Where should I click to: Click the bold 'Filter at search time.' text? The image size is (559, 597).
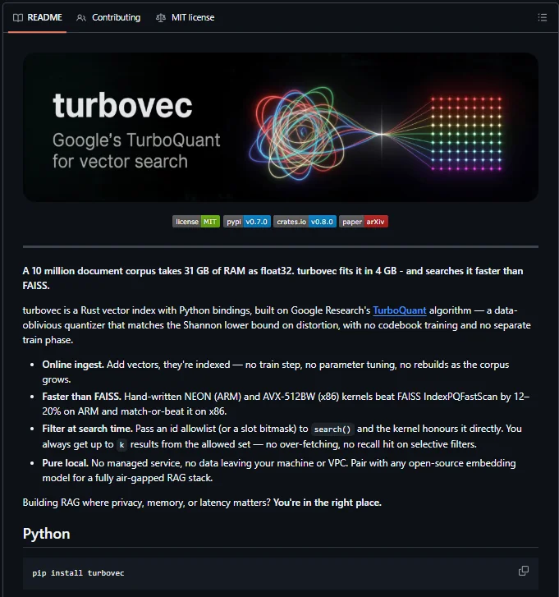(88, 429)
